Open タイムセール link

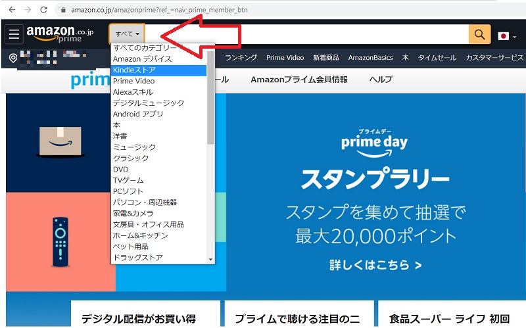point(437,58)
